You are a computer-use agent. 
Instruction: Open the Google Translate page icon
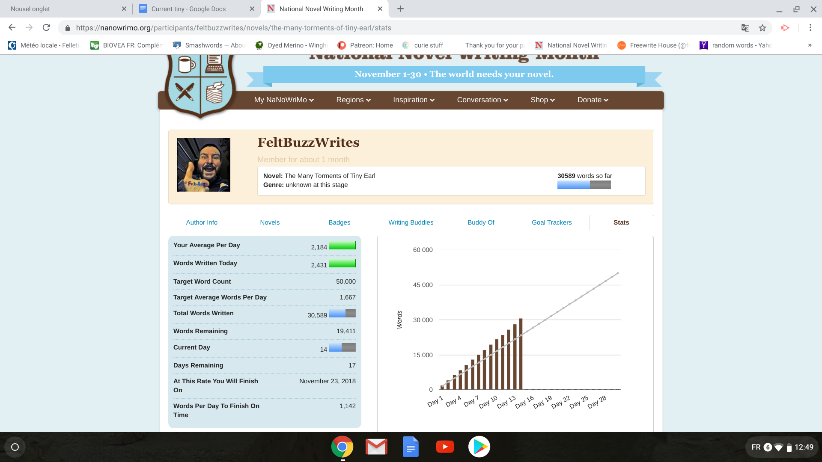(x=745, y=28)
